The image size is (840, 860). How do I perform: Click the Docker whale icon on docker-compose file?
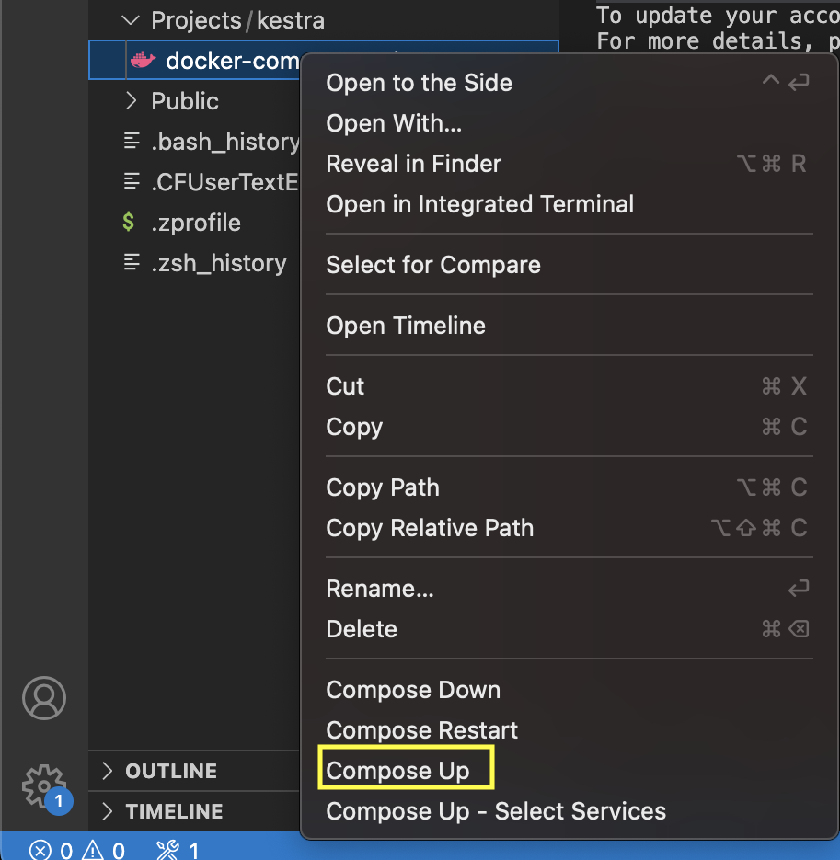pyautogui.click(x=144, y=61)
